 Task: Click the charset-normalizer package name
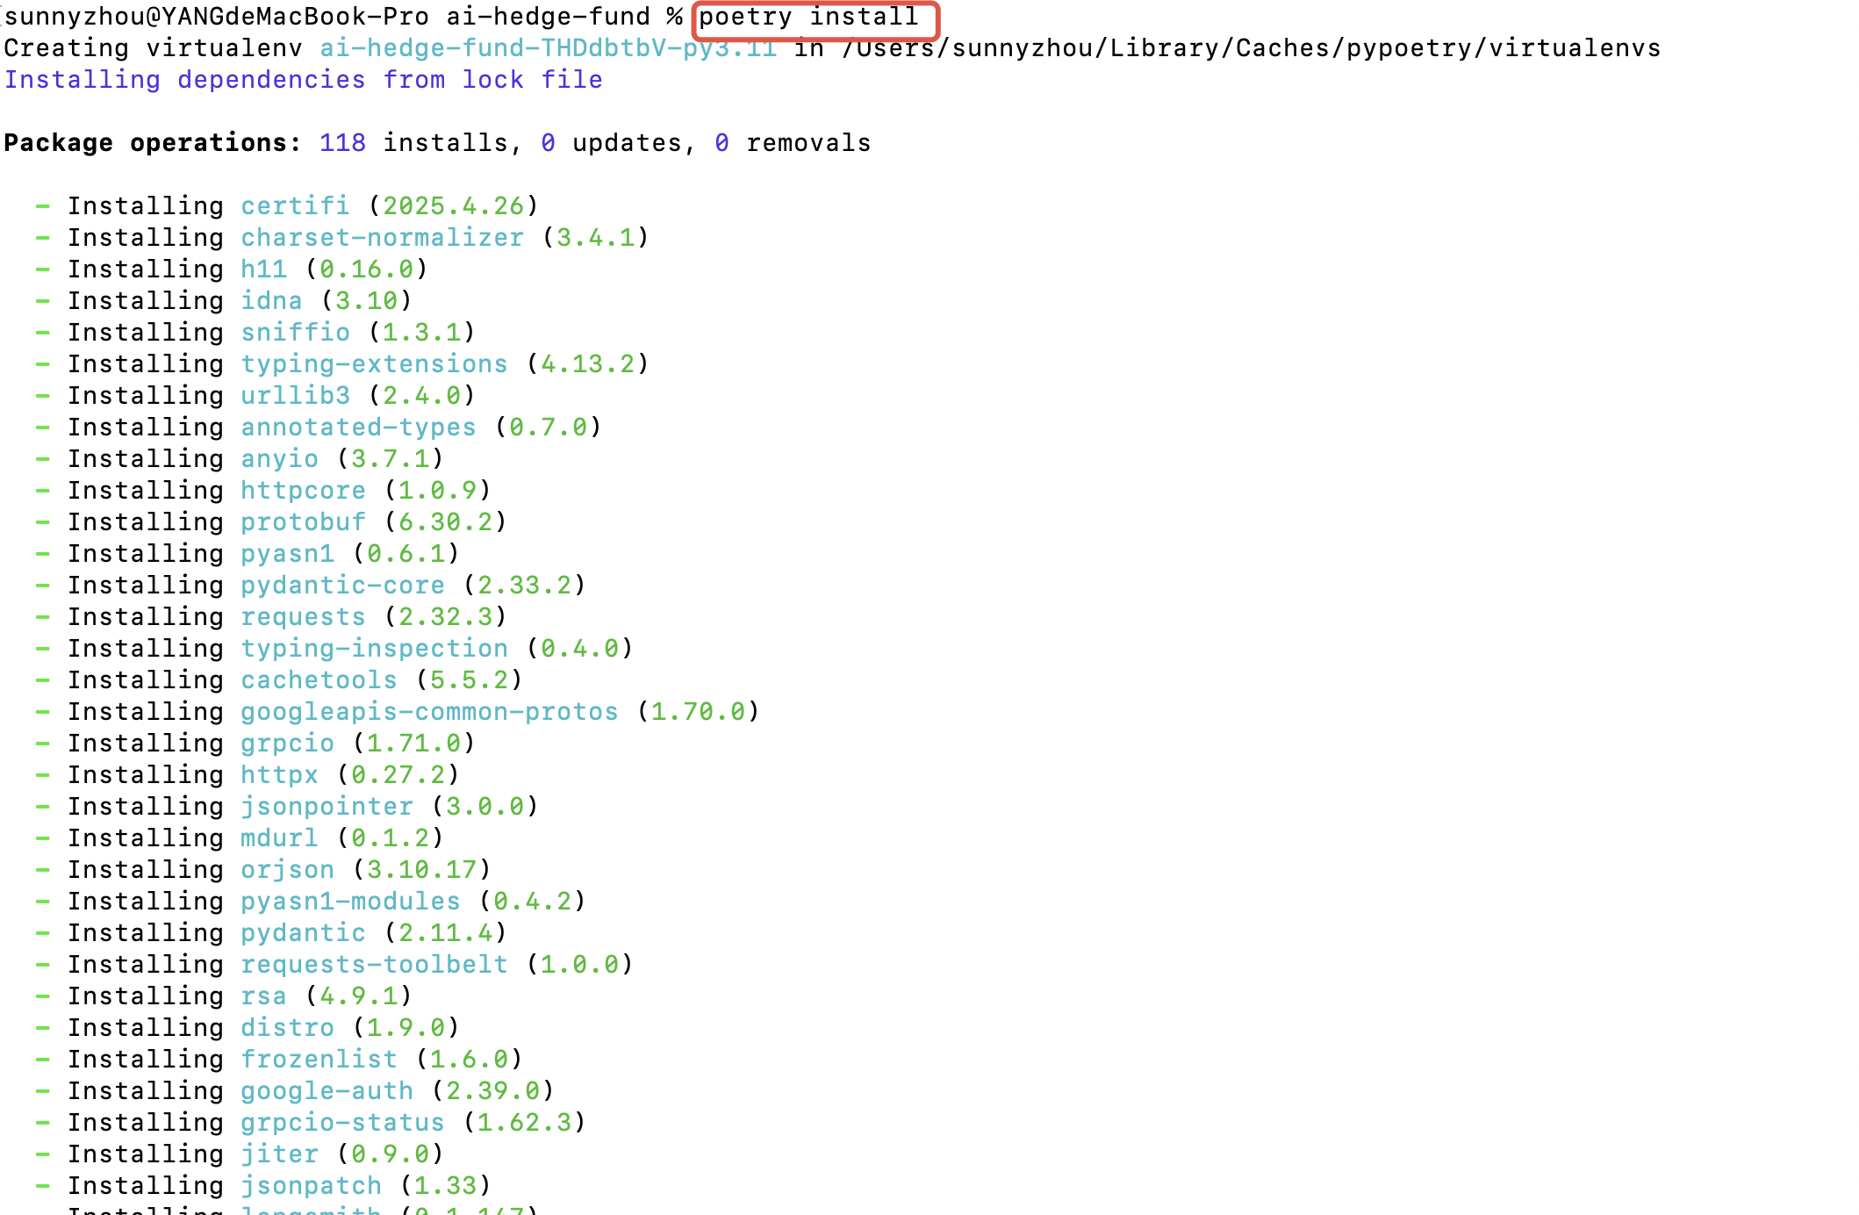pos(382,238)
